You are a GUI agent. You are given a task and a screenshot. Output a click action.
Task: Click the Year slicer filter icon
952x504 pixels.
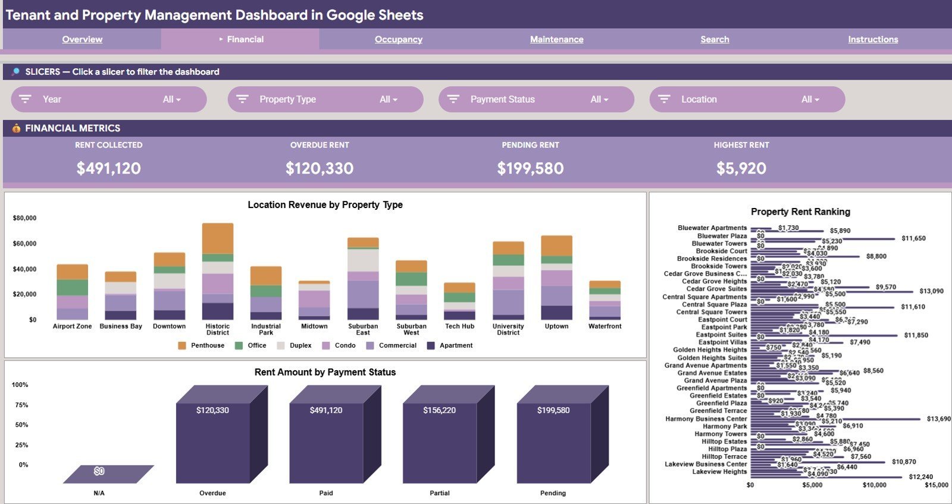[25, 99]
